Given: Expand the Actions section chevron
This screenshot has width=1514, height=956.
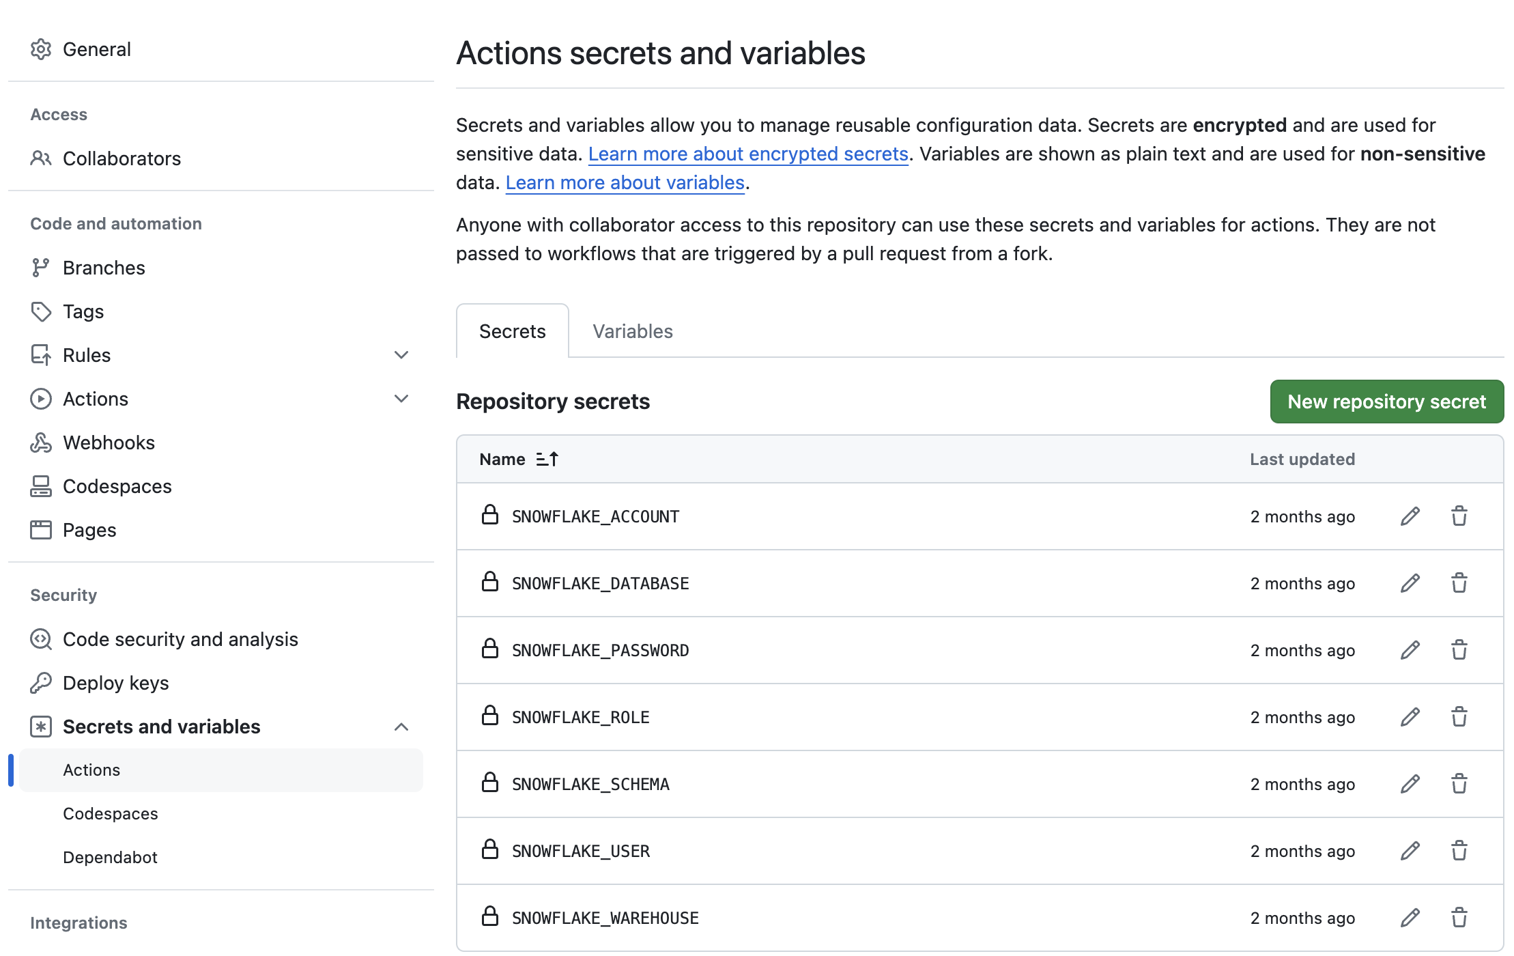Looking at the screenshot, I should pyautogui.click(x=401, y=399).
